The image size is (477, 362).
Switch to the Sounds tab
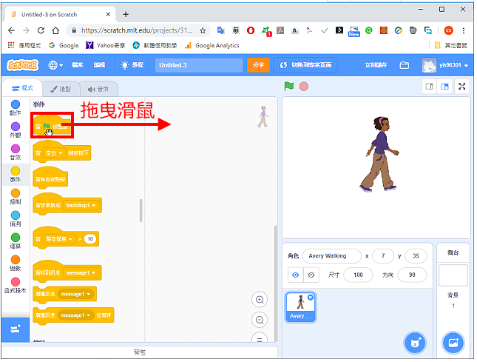coord(98,89)
